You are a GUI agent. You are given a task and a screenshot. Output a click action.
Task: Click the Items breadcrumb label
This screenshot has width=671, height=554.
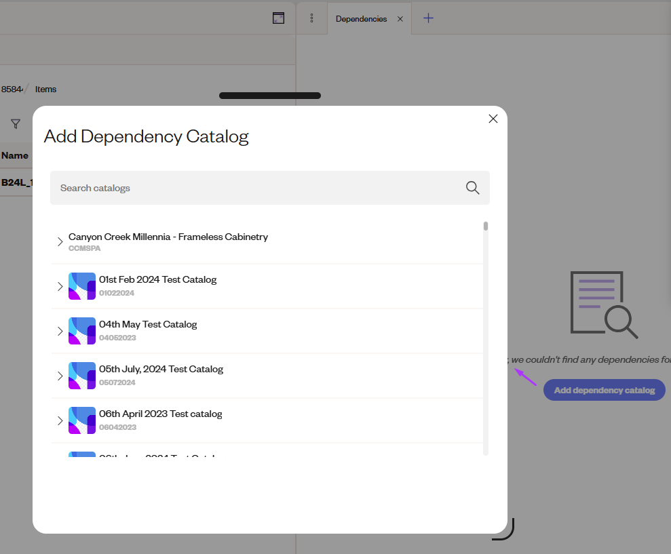click(45, 89)
